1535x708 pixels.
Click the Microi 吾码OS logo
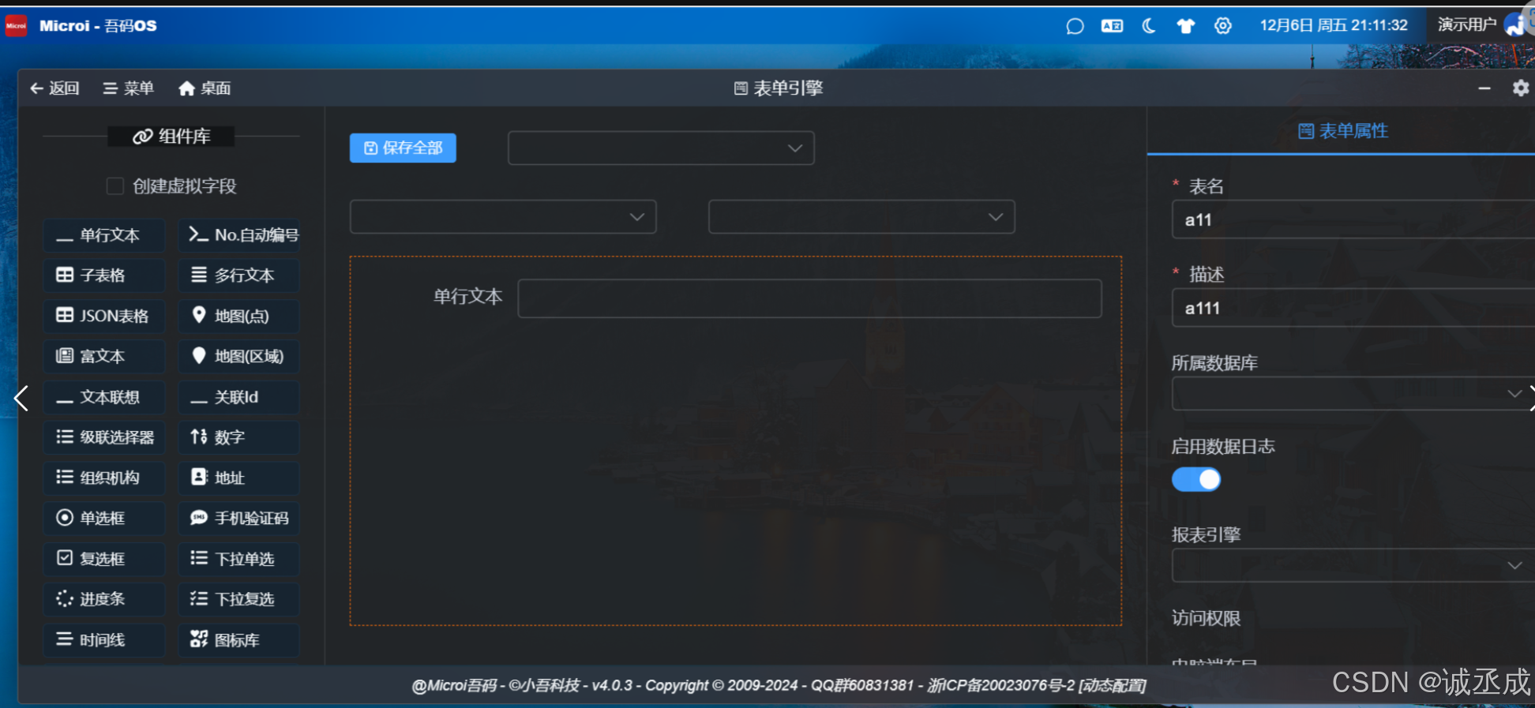click(81, 25)
